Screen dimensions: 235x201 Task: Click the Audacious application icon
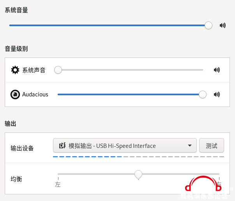point(15,94)
